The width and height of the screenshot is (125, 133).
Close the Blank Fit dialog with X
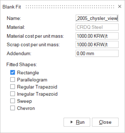pyautogui.click(x=120, y=7)
